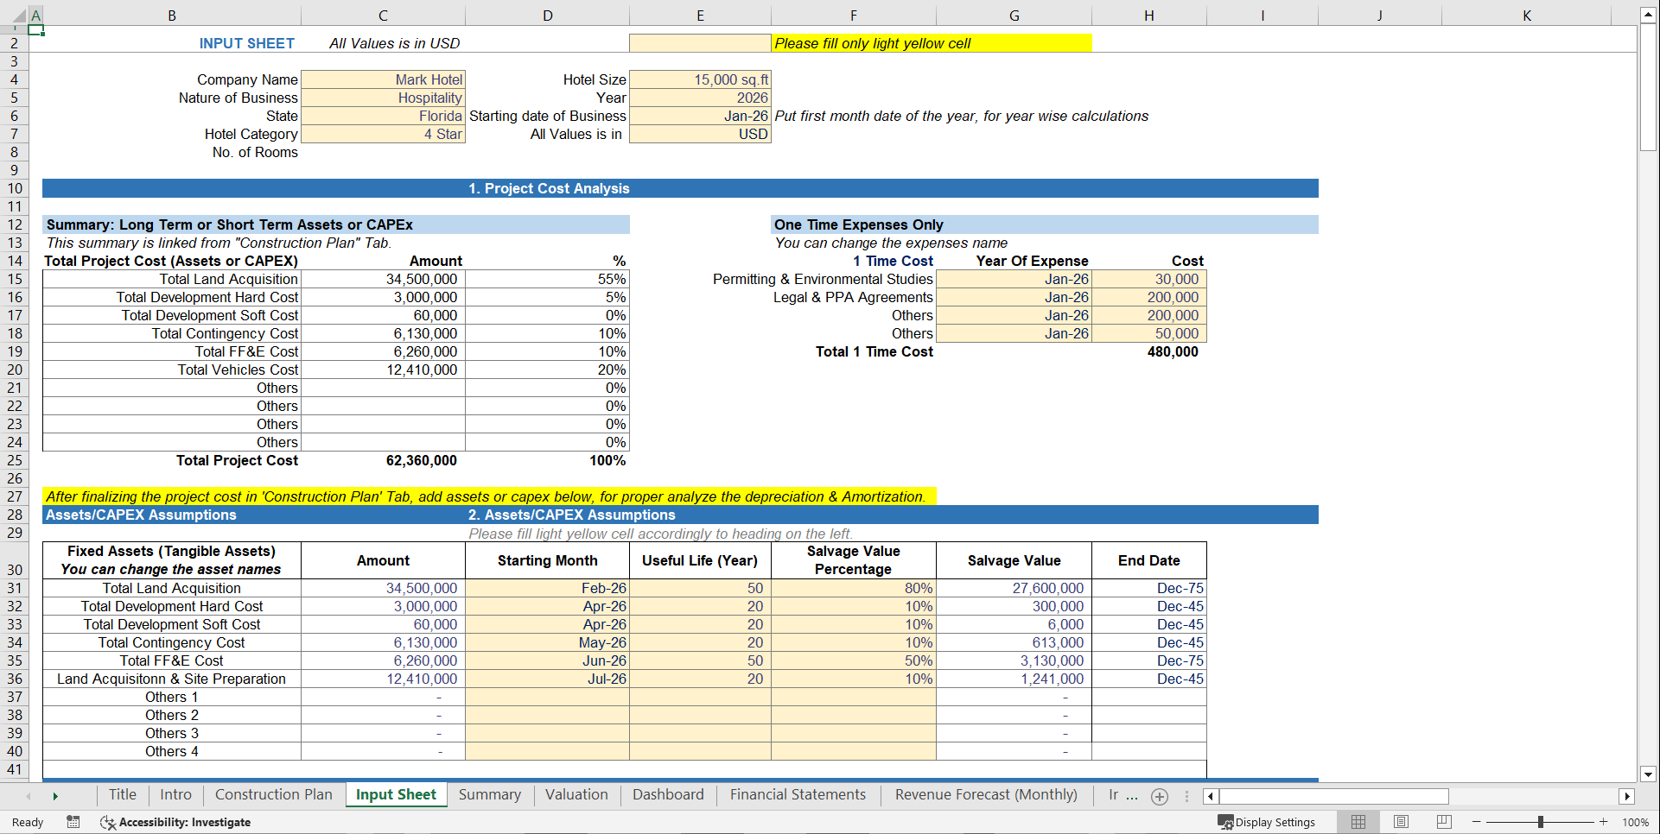Zoom in using the plus icon
Viewport: 1660px width, 834px height.
coord(1603,822)
